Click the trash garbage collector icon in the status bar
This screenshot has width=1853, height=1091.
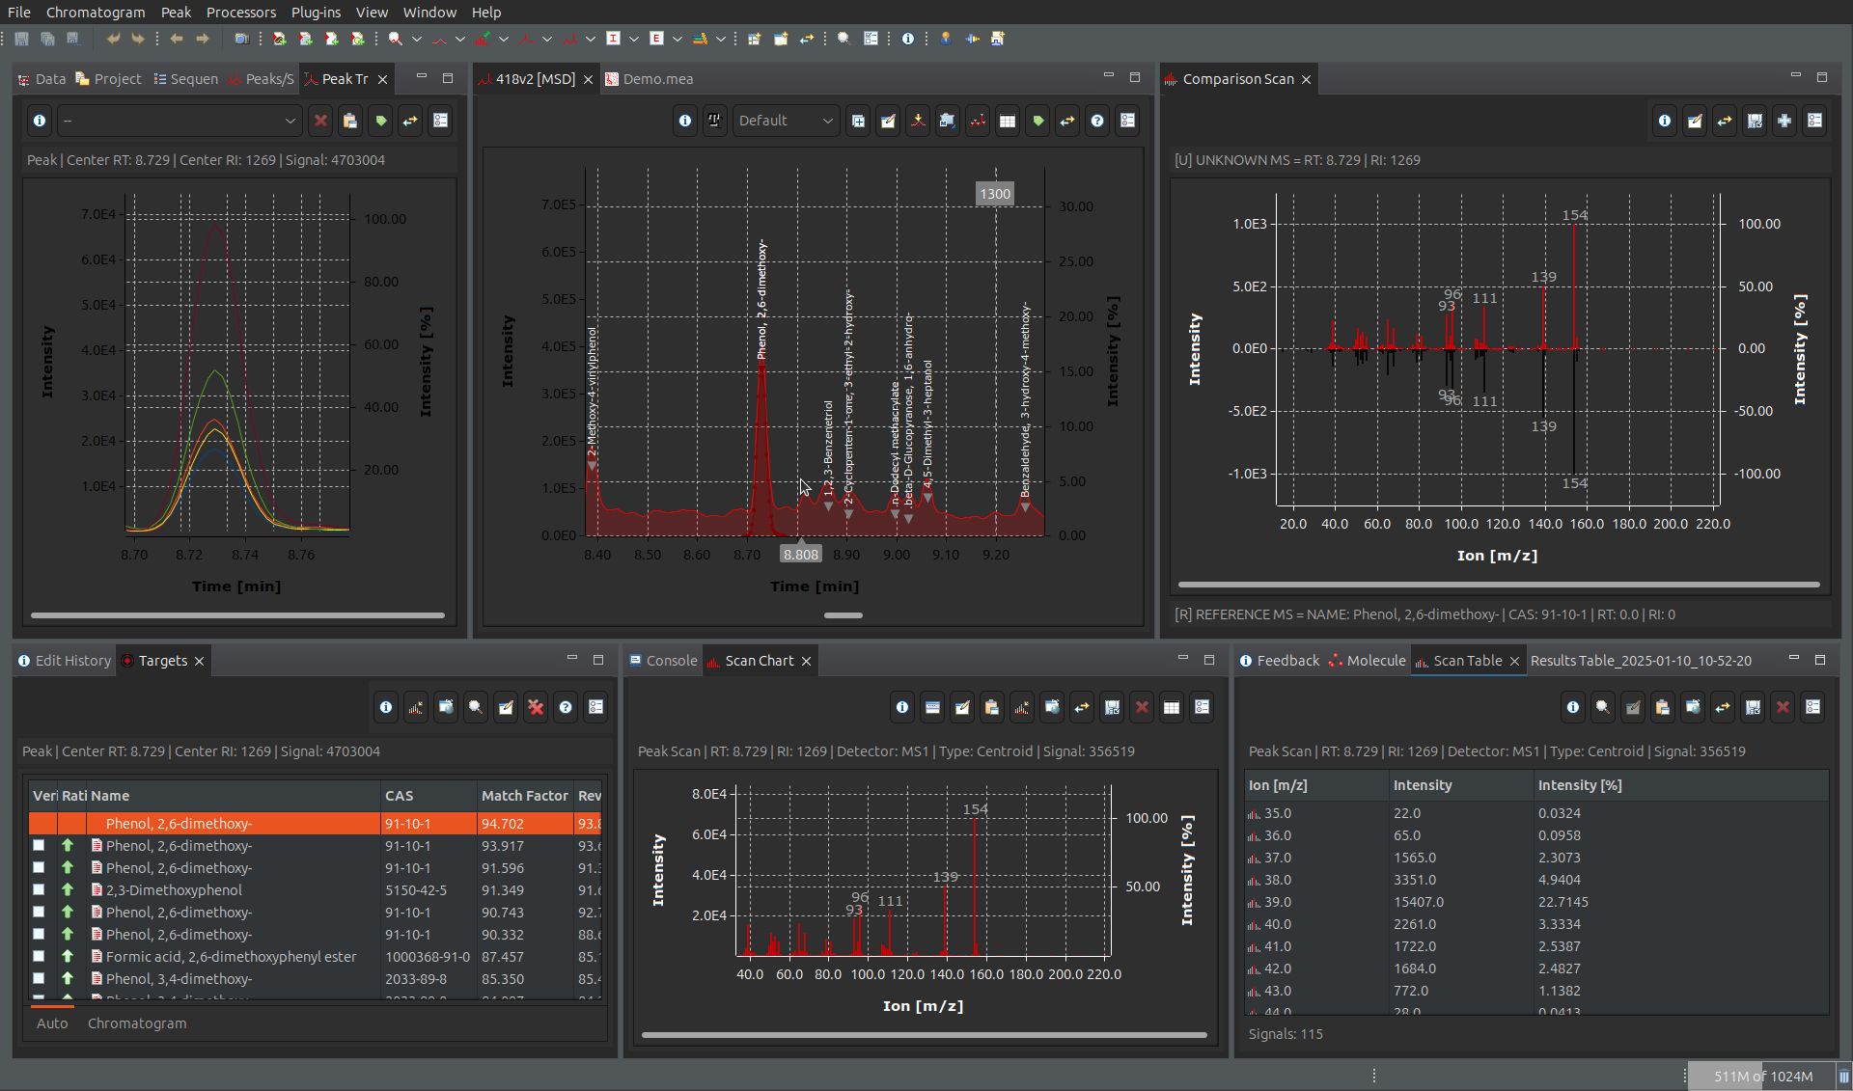pos(1843,1076)
